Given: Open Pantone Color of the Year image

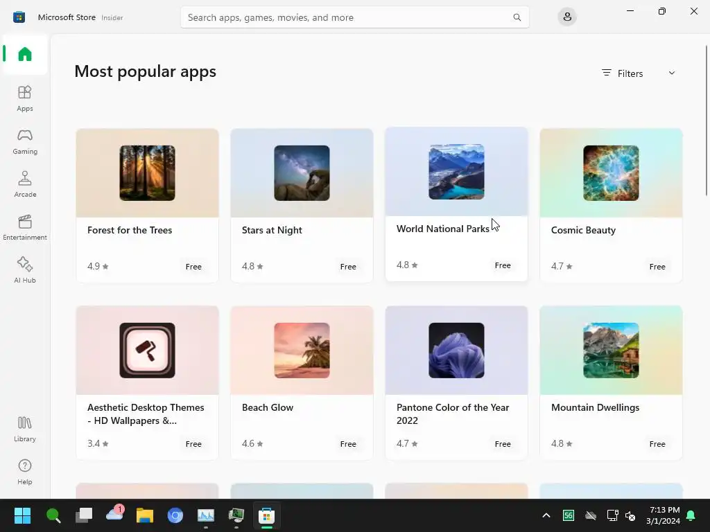Looking at the screenshot, I should tap(456, 350).
